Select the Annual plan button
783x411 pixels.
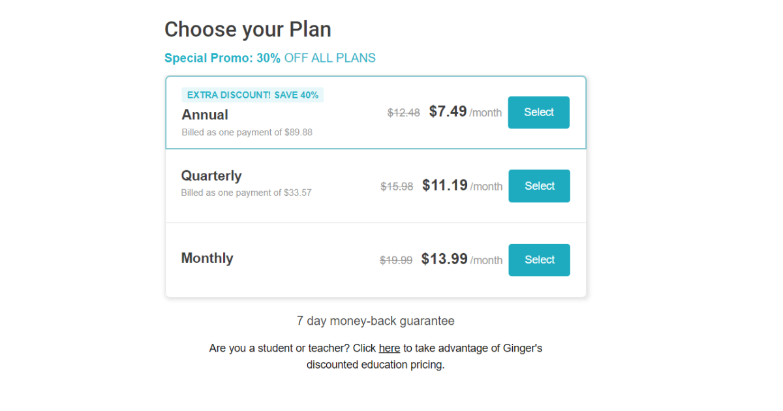tap(538, 112)
